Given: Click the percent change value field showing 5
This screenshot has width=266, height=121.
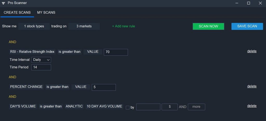Looking at the screenshot, I should point(104,87).
